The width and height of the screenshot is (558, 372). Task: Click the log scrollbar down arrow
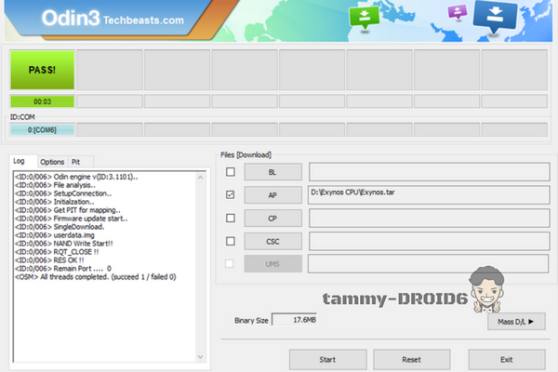(200, 357)
